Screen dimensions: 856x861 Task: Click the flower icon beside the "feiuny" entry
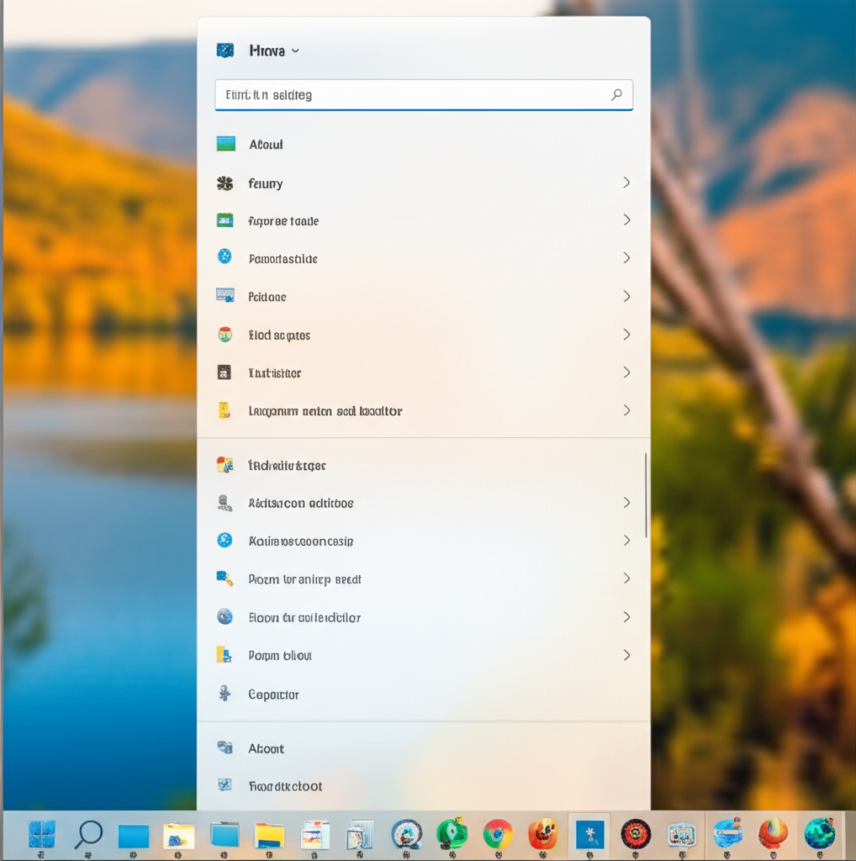[x=225, y=183]
